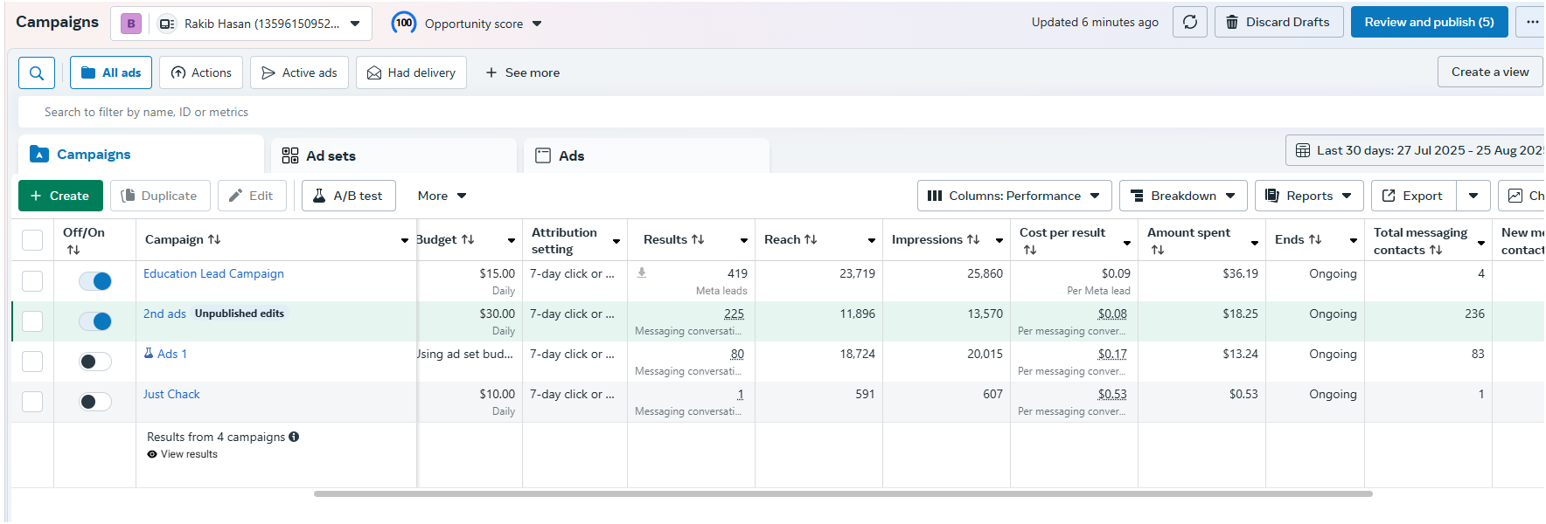Open the Education Lead Campaign link
1546x524 pixels.
pos(213,273)
